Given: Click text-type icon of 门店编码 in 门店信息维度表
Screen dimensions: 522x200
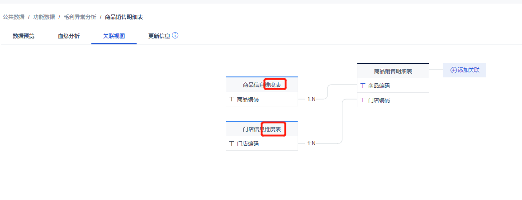Looking at the screenshot, I should (x=232, y=143).
